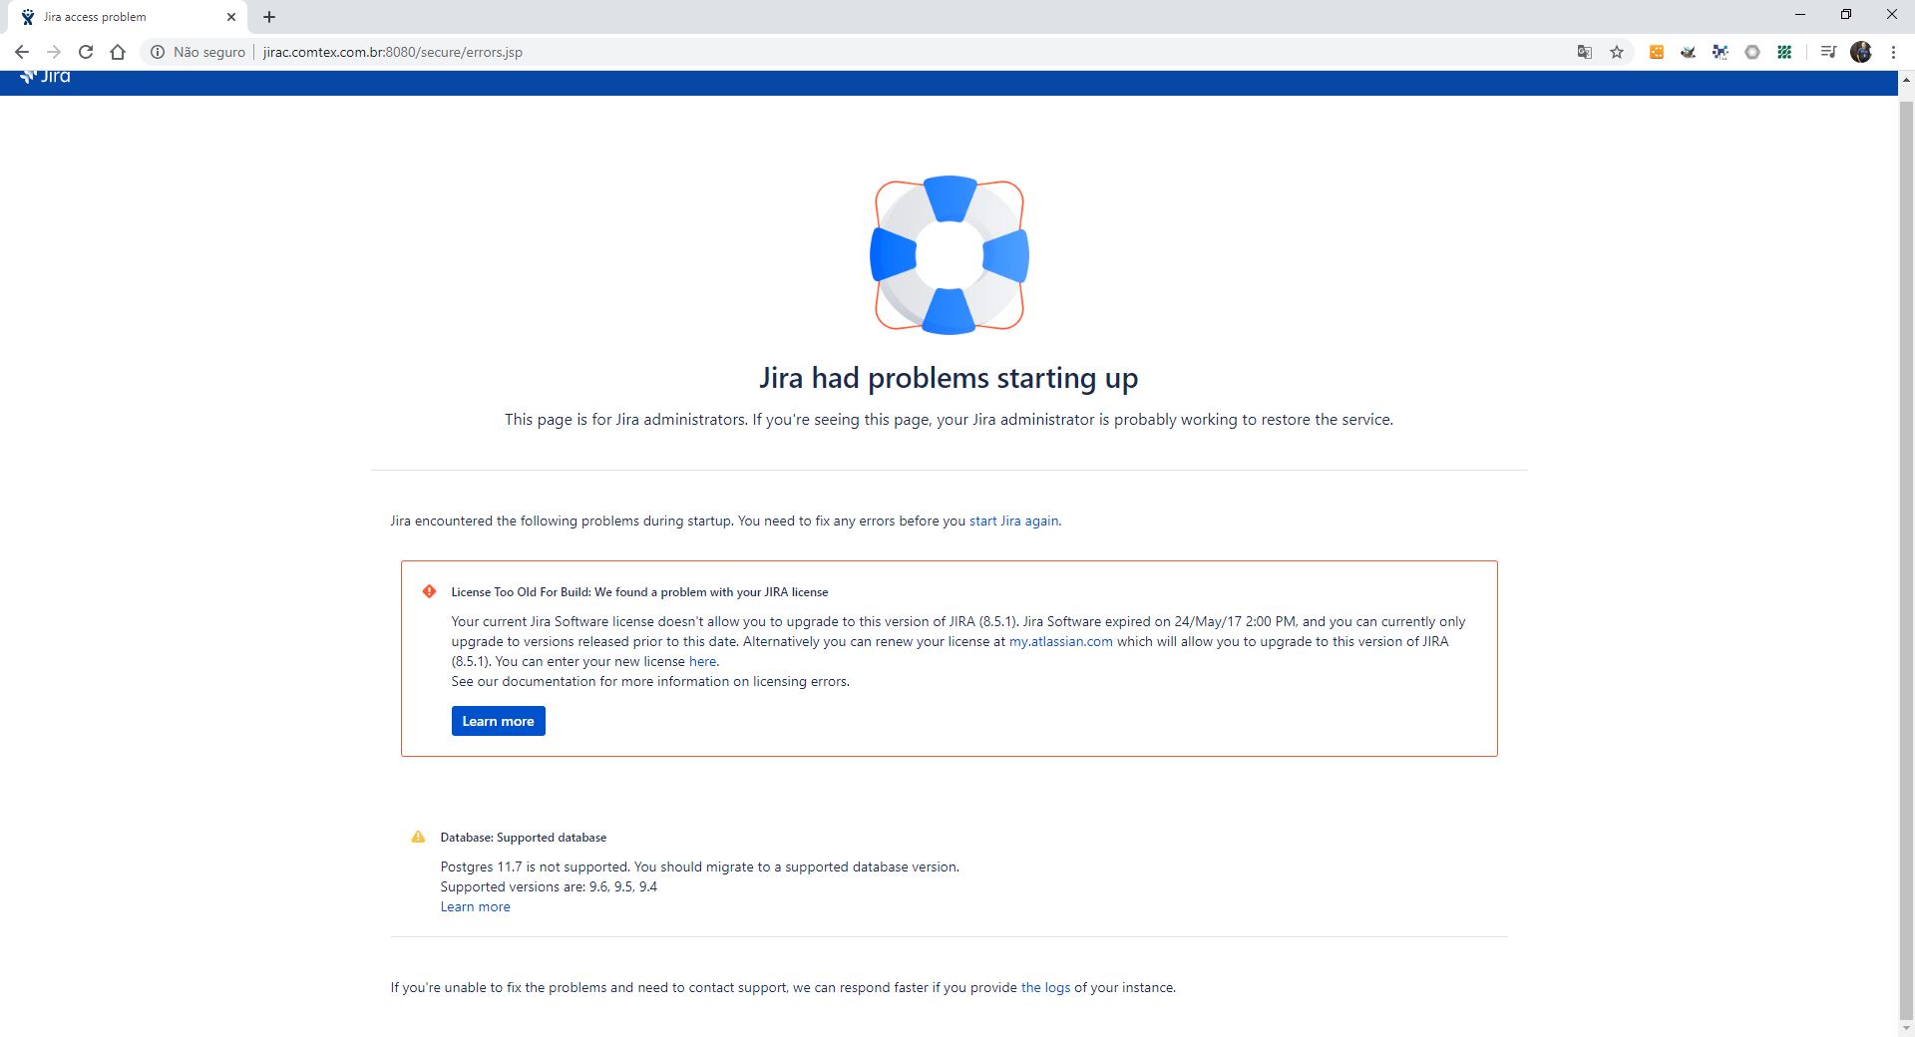
Task: Open the 'Não seguro' site info icon
Action: 157,52
